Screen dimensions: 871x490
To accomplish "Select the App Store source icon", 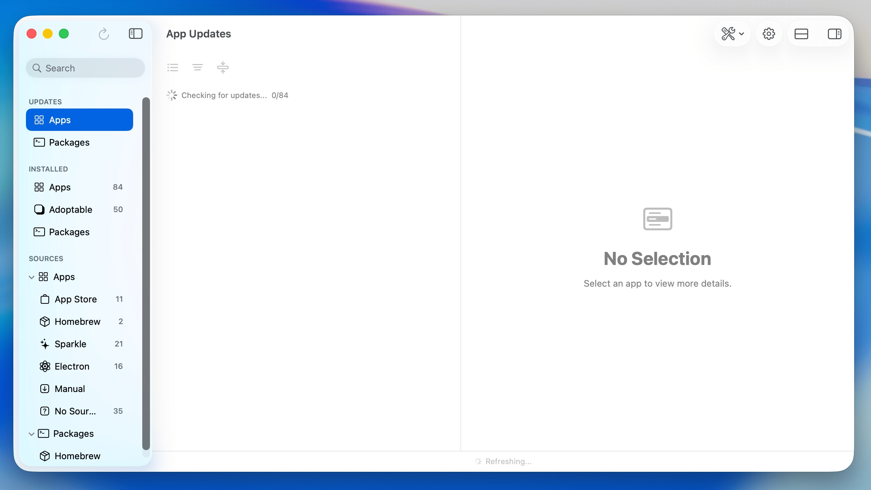I will (x=45, y=299).
